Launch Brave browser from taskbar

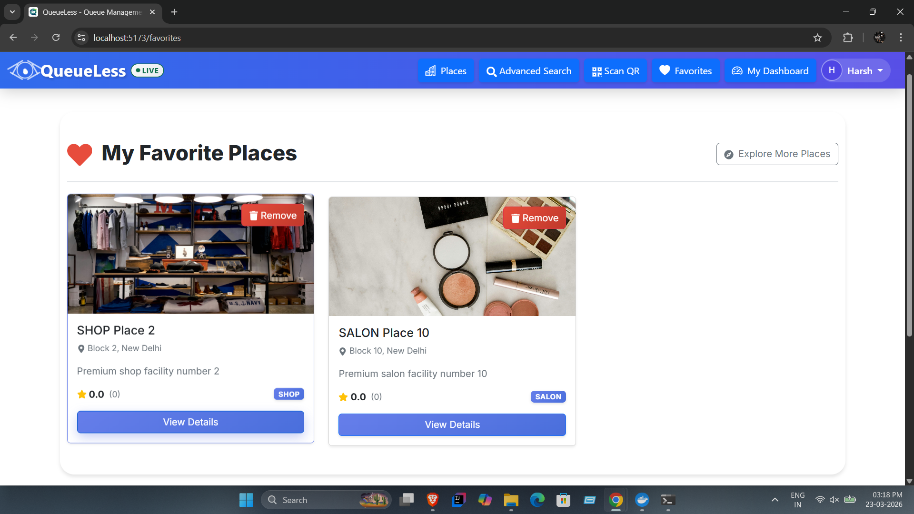point(432,500)
